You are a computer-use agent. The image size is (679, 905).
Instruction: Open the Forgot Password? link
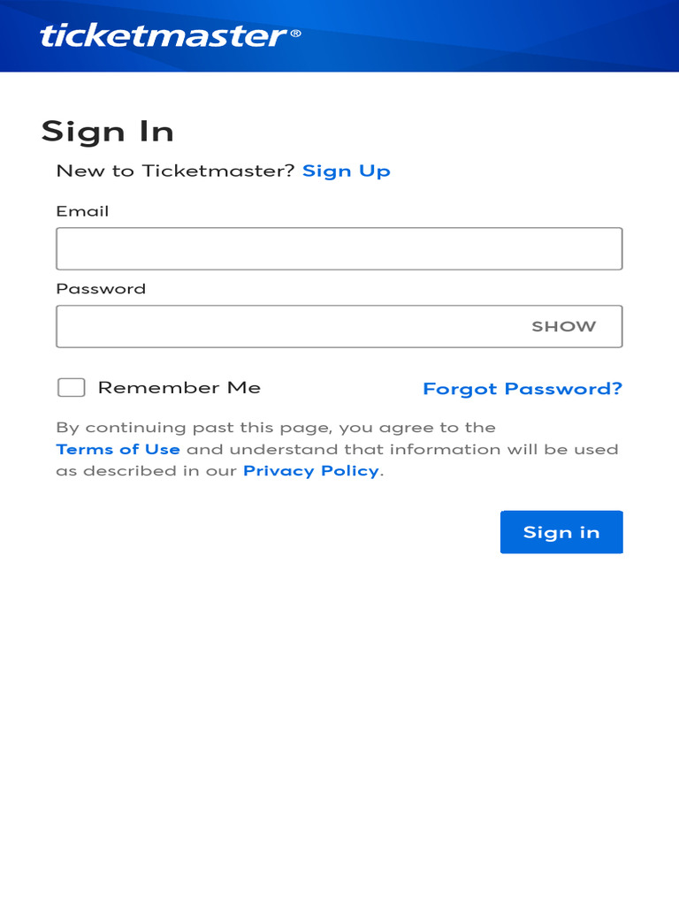tap(523, 389)
